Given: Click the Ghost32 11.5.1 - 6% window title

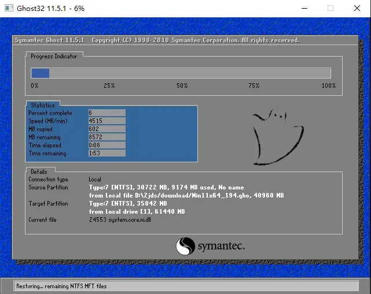Looking at the screenshot, I should (x=50, y=9).
